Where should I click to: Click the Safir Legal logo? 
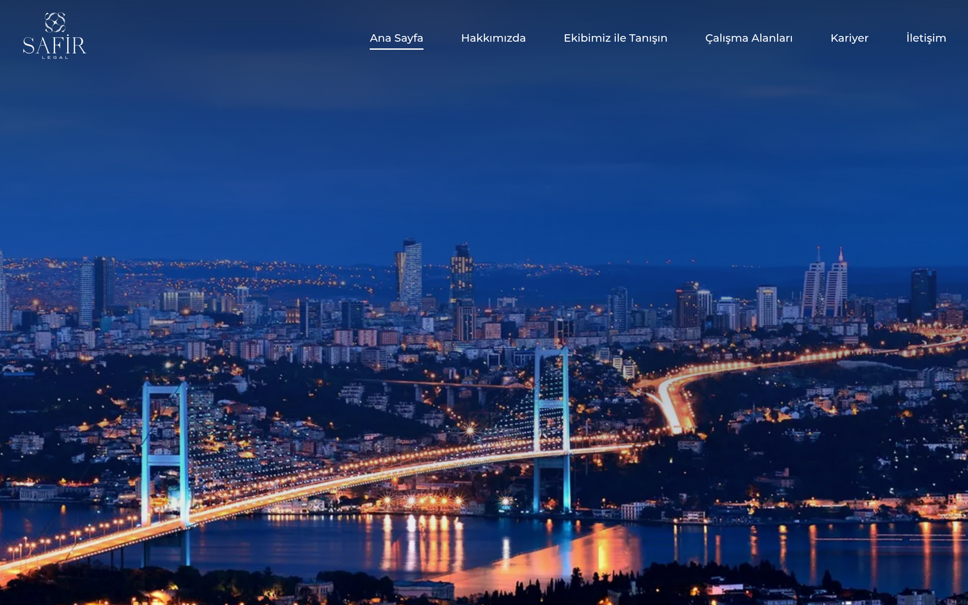pyautogui.click(x=54, y=36)
